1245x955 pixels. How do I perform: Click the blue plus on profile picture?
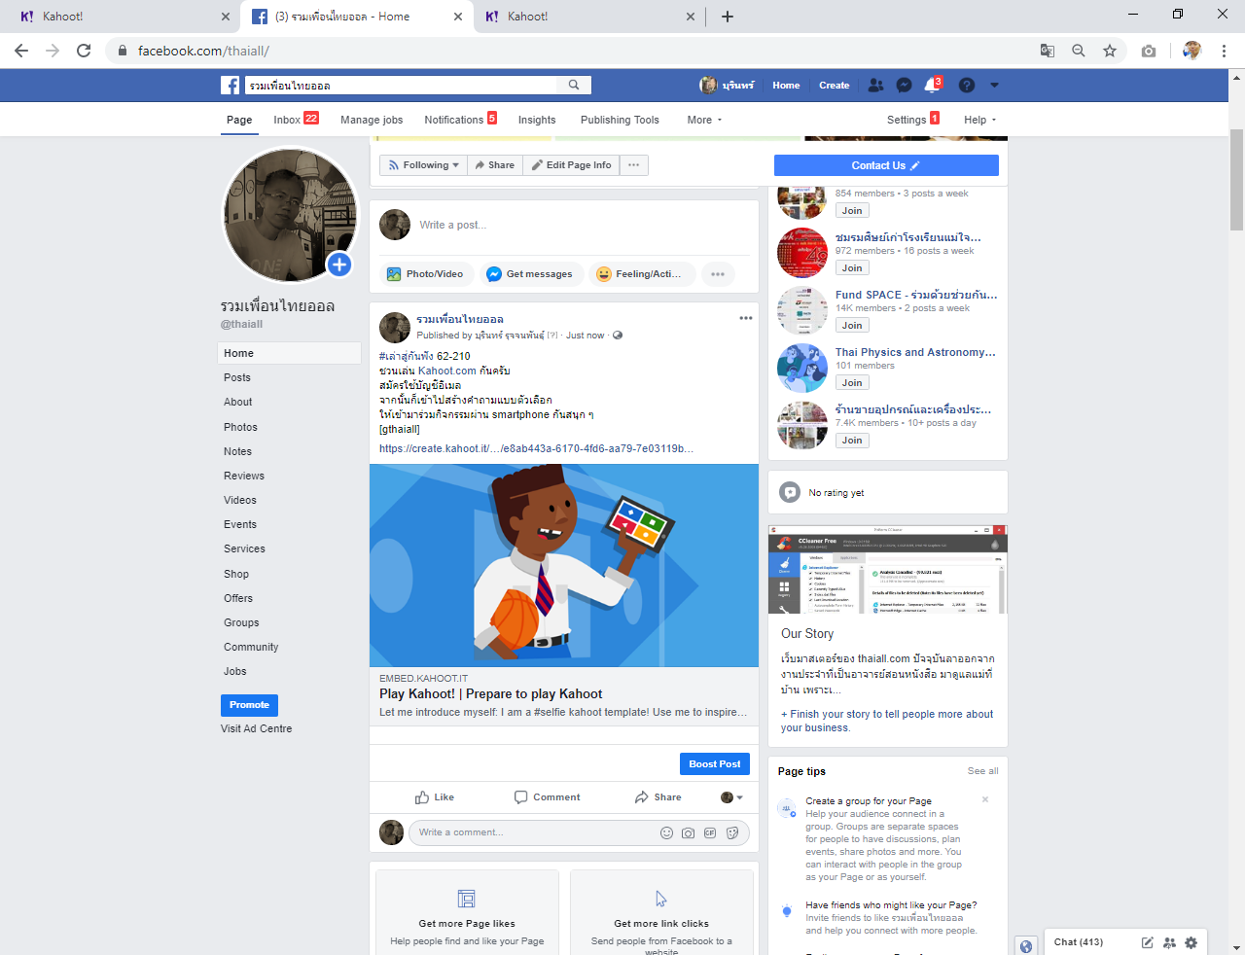click(x=338, y=265)
